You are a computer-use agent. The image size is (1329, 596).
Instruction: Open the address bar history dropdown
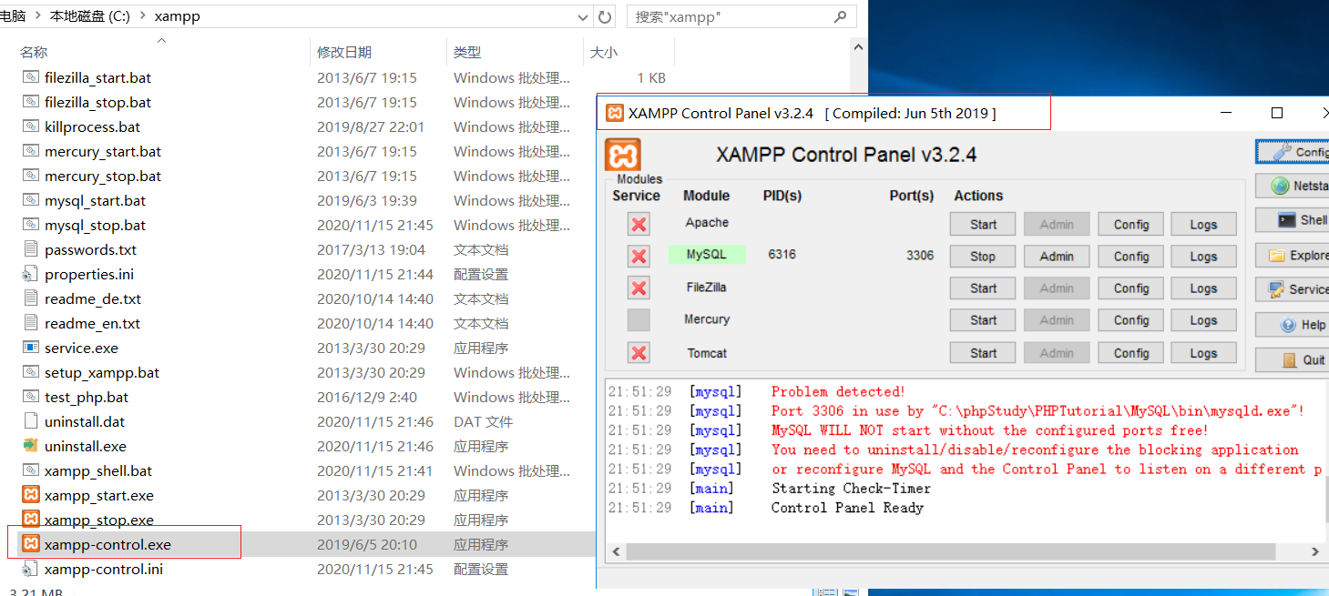click(584, 16)
